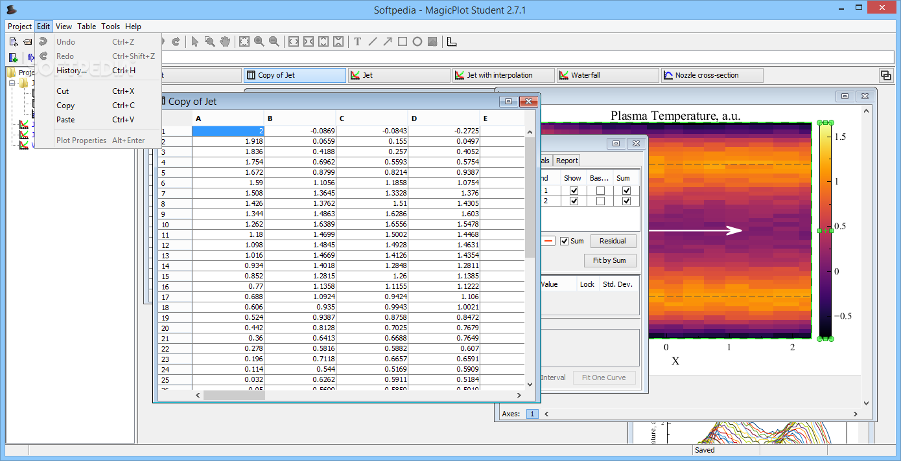The image size is (901, 461).
Task: Click the horizontal expand scale icon
Action: pyautogui.click(x=293, y=41)
